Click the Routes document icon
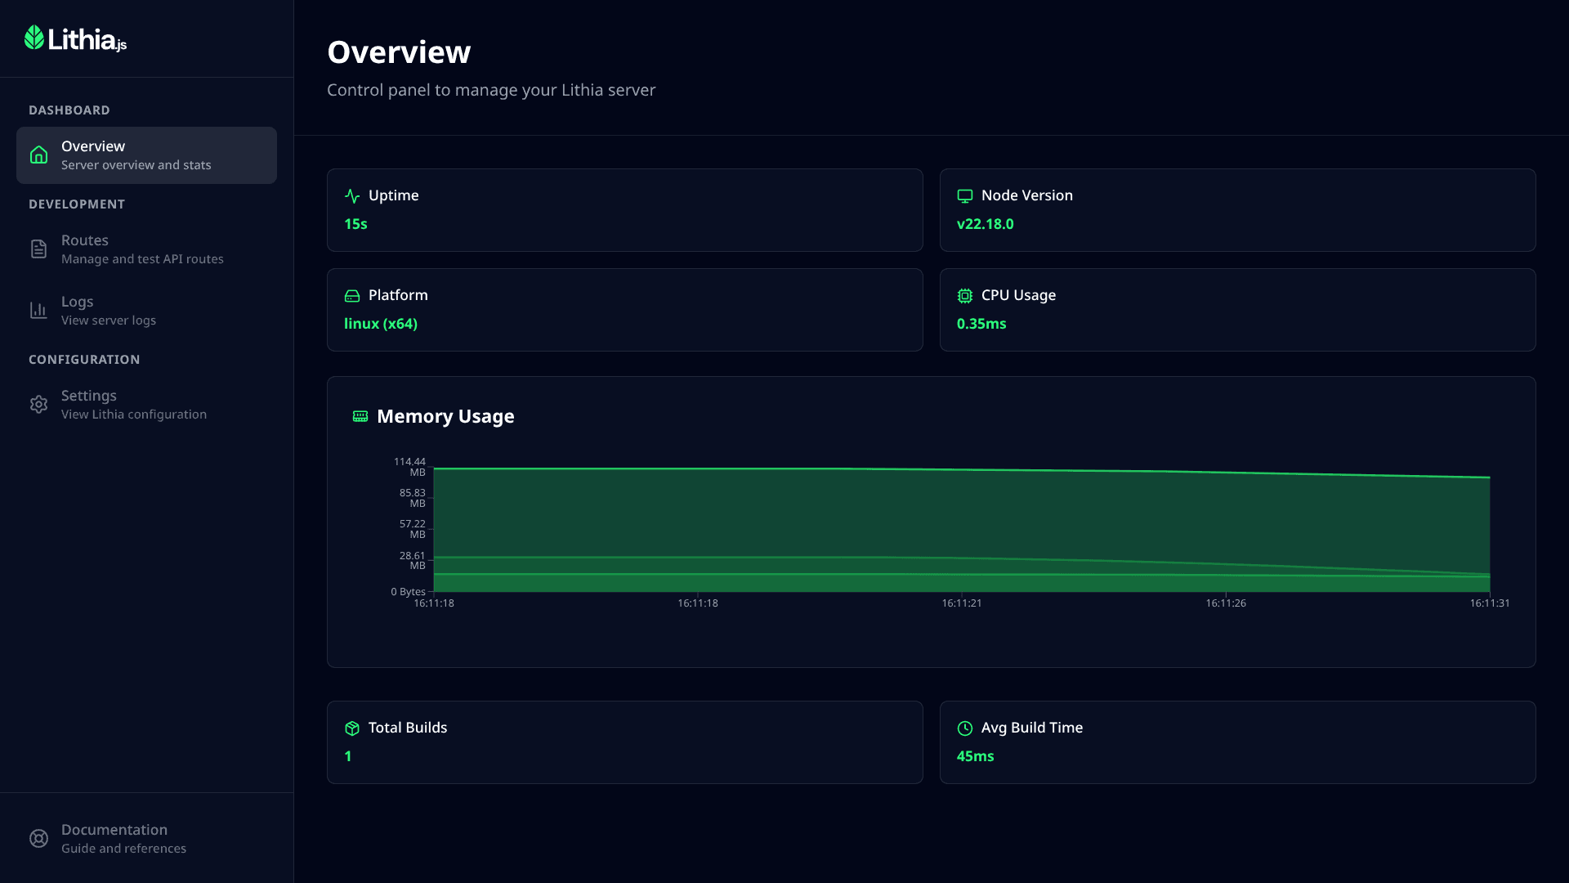 point(38,249)
